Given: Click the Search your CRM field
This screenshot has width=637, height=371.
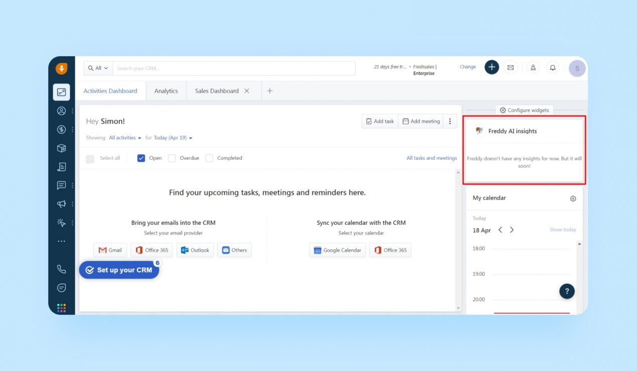Looking at the screenshot, I should point(234,68).
